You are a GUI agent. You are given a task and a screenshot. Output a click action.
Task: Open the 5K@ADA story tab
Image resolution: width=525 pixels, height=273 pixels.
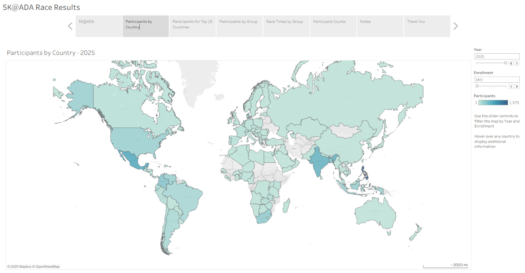click(x=99, y=26)
